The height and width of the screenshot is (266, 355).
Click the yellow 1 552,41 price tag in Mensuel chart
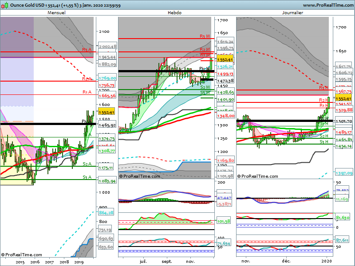tap(107, 113)
